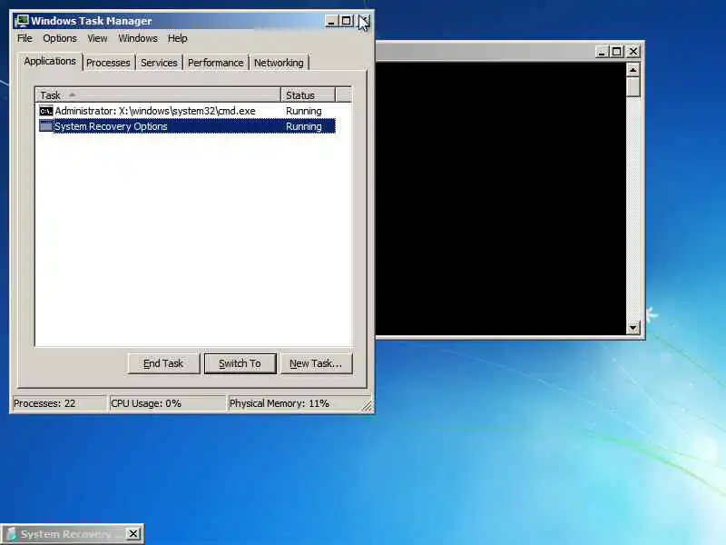Switch to the Services tab

(x=159, y=63)
